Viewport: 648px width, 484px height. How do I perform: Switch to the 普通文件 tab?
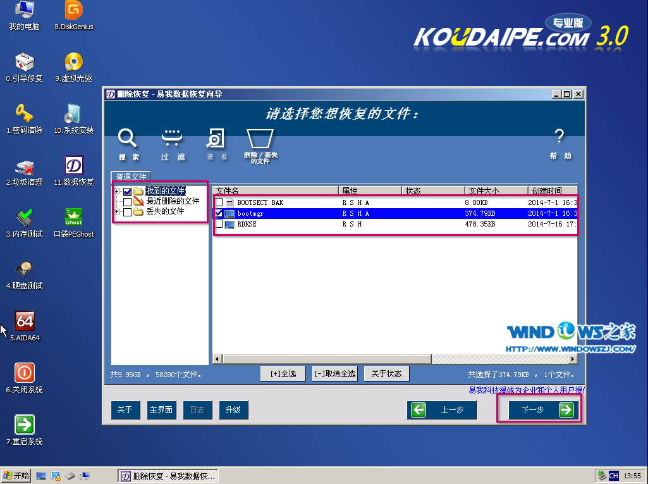pos(131,177)
